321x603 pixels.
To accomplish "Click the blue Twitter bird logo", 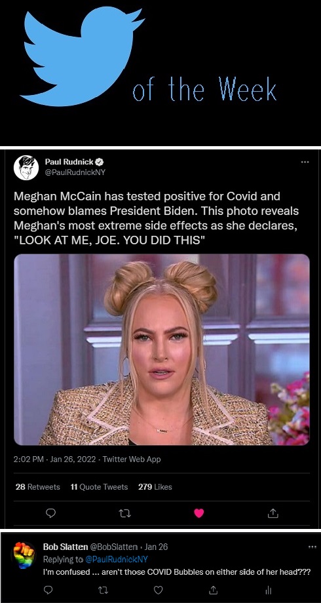I will (82, 56).
